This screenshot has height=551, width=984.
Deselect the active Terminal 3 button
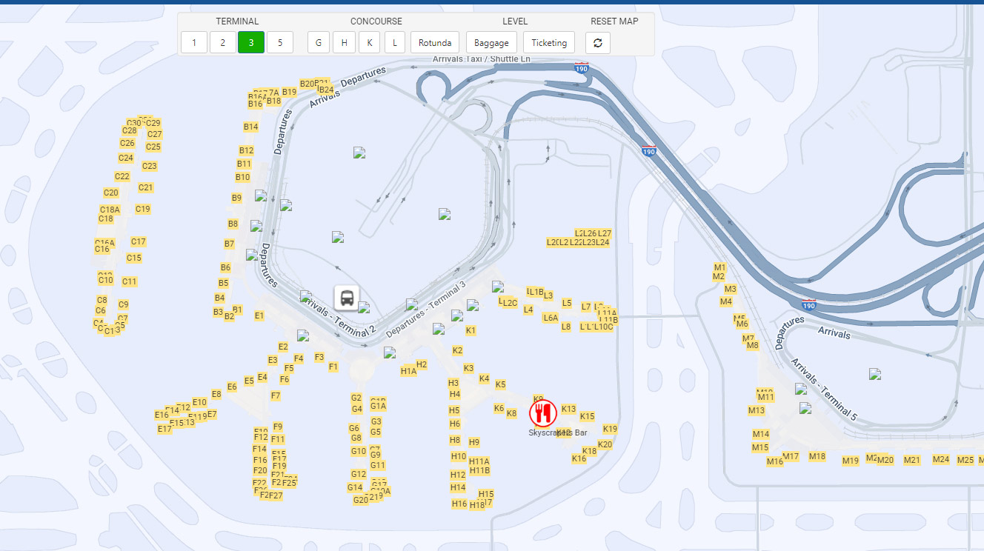coord(251,43)
